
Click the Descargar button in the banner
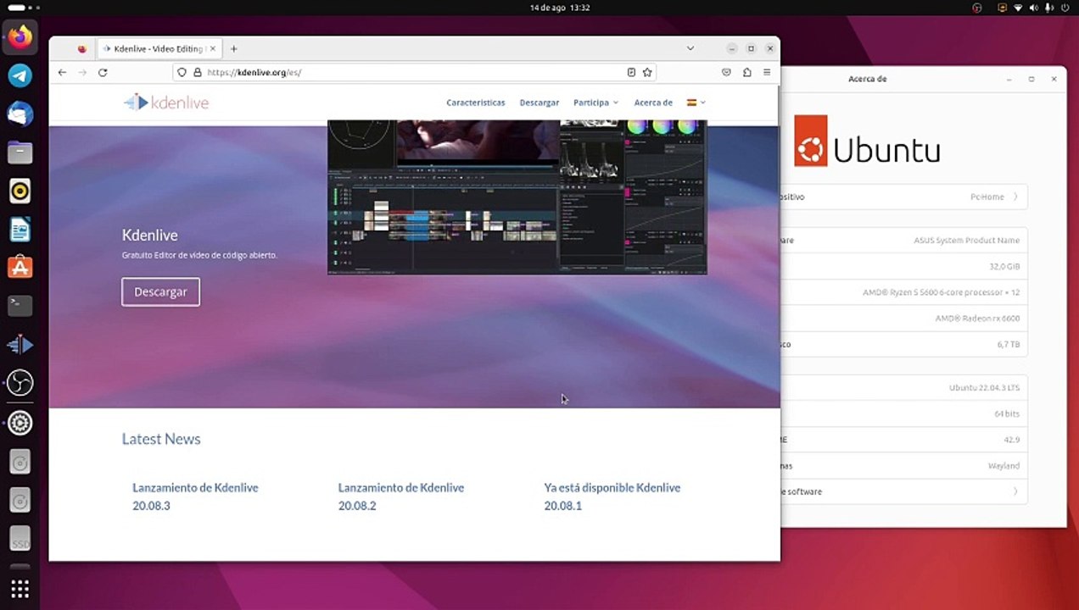click(160, 291)
